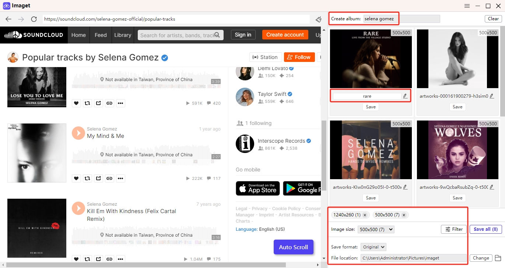Open more options for Lose You To Love Me
The height and width of the screenshot is (268, 505).
pyautogui.click(x=120, y=103)
